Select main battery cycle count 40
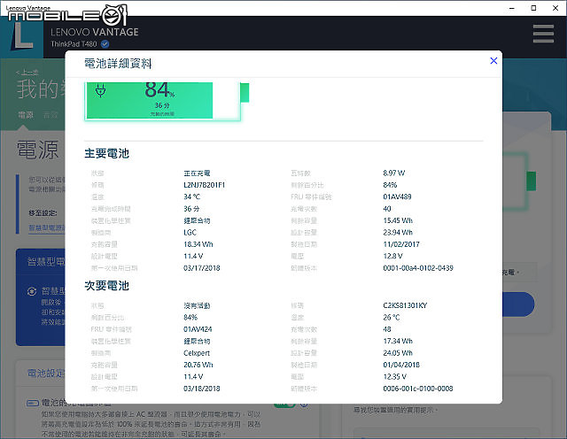The image size is (567, 439). pos(387,209)
